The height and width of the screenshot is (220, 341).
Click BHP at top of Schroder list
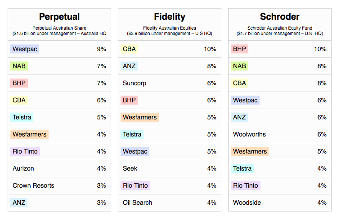pos(239,49)
